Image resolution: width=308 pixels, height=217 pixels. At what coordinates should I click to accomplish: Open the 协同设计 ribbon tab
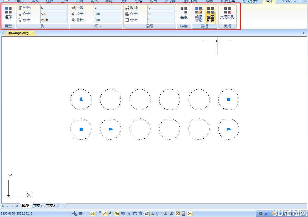click(x=250, y=1)
